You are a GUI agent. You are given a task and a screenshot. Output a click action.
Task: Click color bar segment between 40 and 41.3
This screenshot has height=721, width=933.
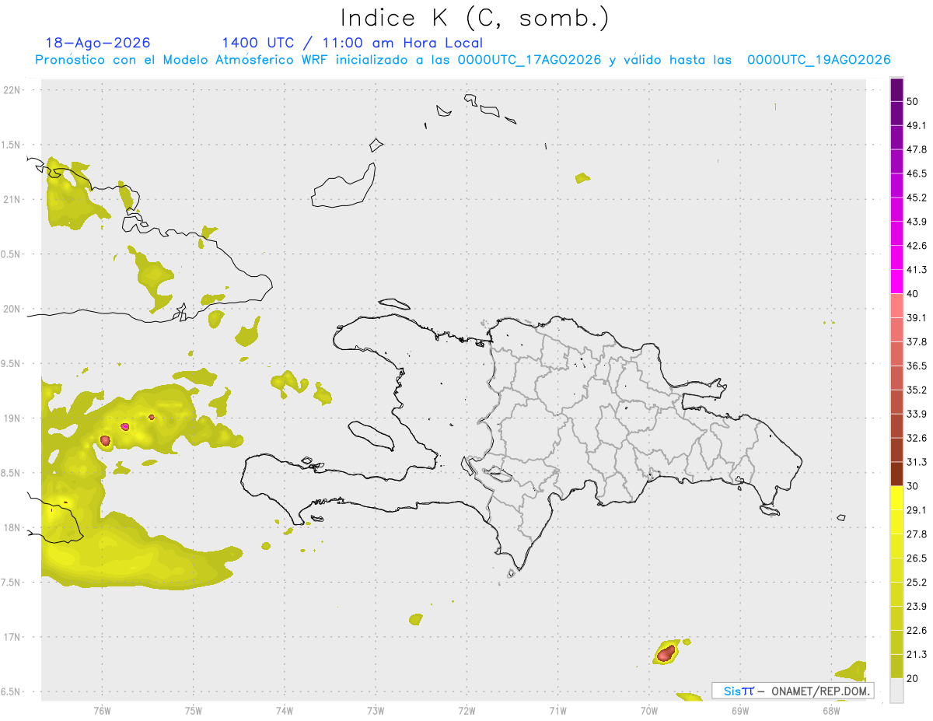(x=896, y=282)
